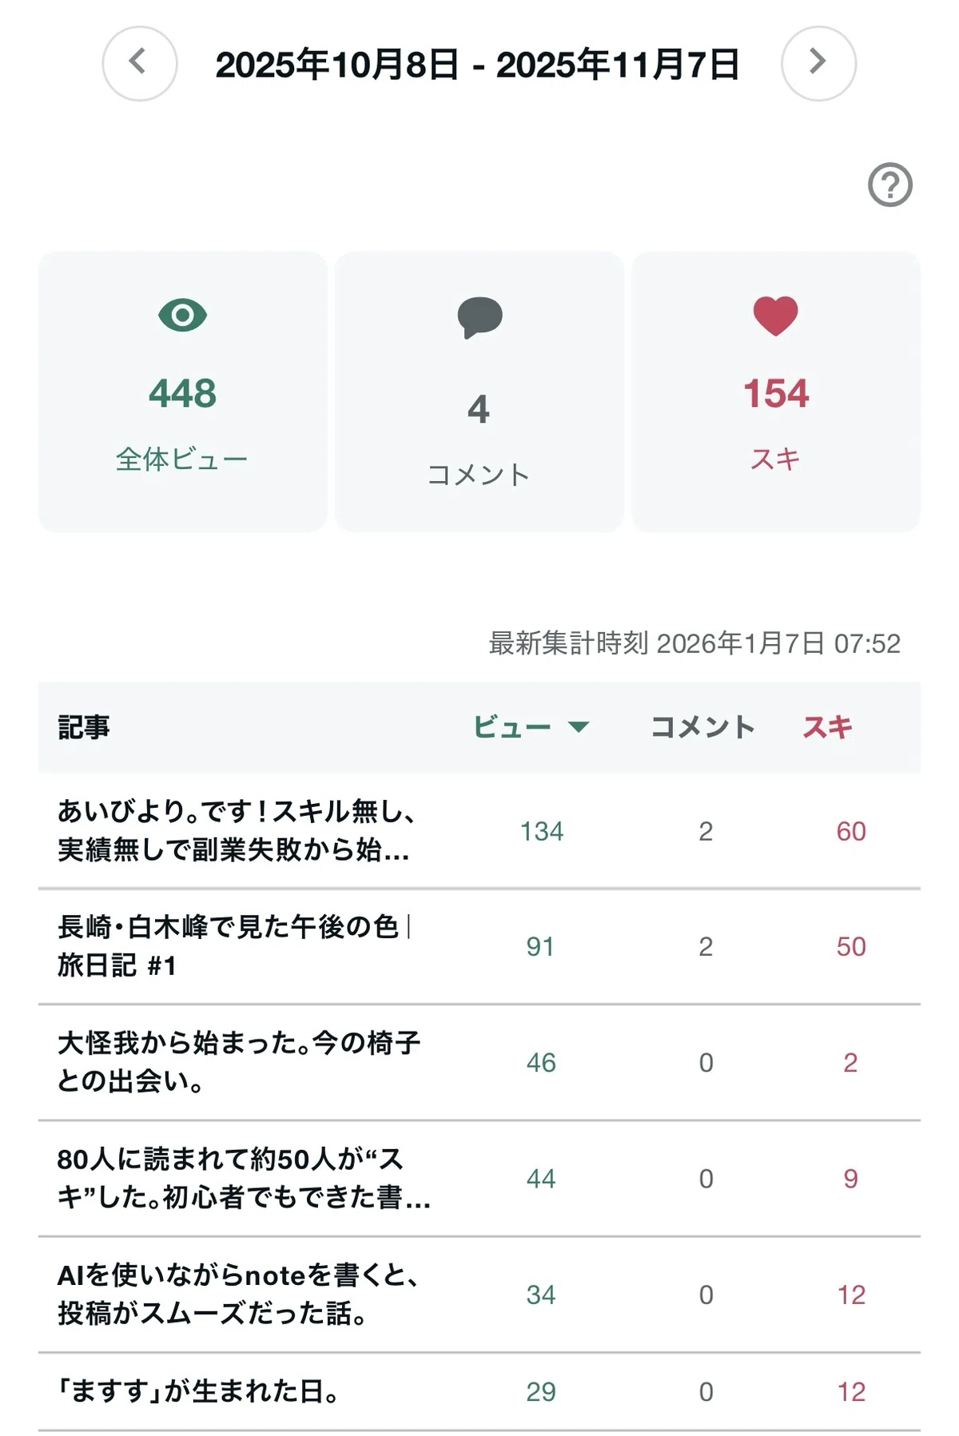Click the heart スキ icon
Viewport: 959px width, 1436px height.
(776, 316)
